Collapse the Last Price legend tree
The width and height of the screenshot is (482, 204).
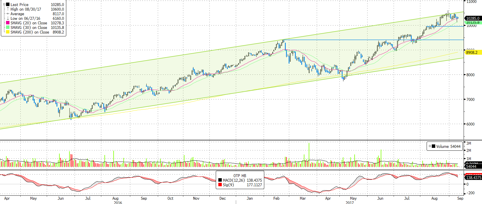[x=4, y=5]
